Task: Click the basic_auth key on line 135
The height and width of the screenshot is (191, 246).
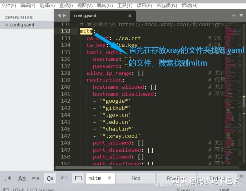Action: pyautogui.click(x=103, y=52)
